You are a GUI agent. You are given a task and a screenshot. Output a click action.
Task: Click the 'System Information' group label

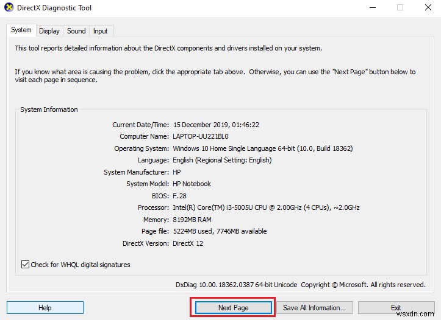pyautogui.click(x=49, y=110)
